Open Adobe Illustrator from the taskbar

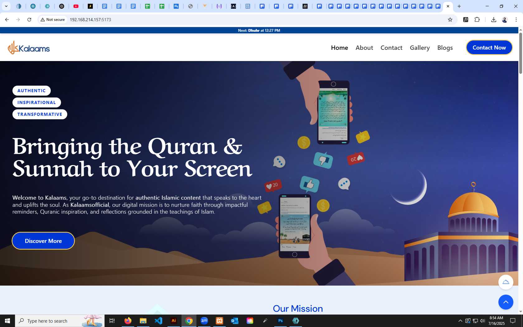pyautogui.click(x=174, y=321)
